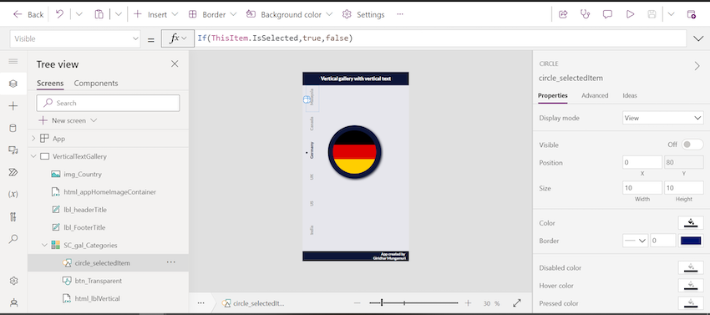710x315 pixels.
Task: Expand the App tree node
Action: (x=33, y=139)
